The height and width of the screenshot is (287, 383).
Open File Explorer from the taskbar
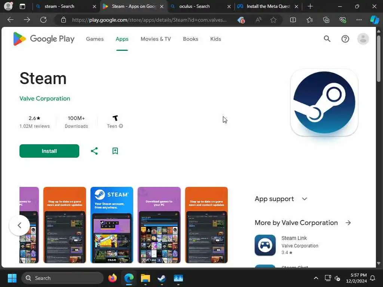tap(145, 278)
